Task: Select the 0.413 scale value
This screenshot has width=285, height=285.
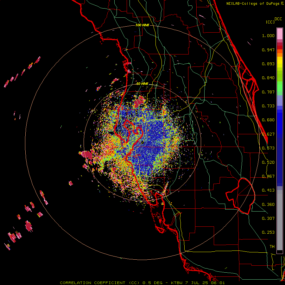Action: pyautogui.click(x=268, y=190)
